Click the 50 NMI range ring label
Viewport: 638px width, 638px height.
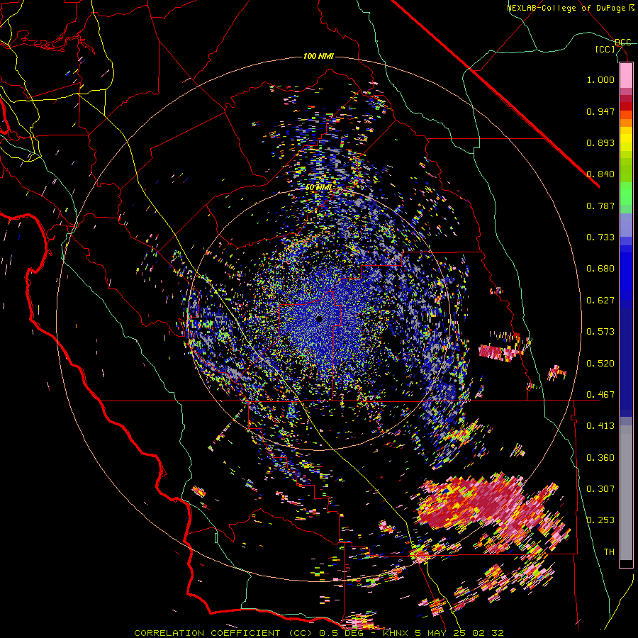(x=318, y=188)
